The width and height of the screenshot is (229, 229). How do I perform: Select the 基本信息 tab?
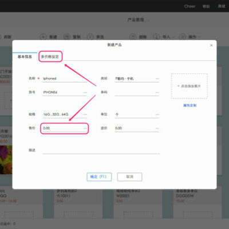click(x=25, y=57)
